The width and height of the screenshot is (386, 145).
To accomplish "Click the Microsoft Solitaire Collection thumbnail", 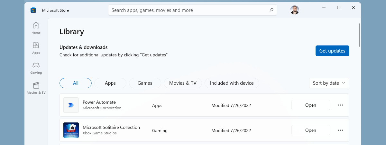I will coord(71,130).
